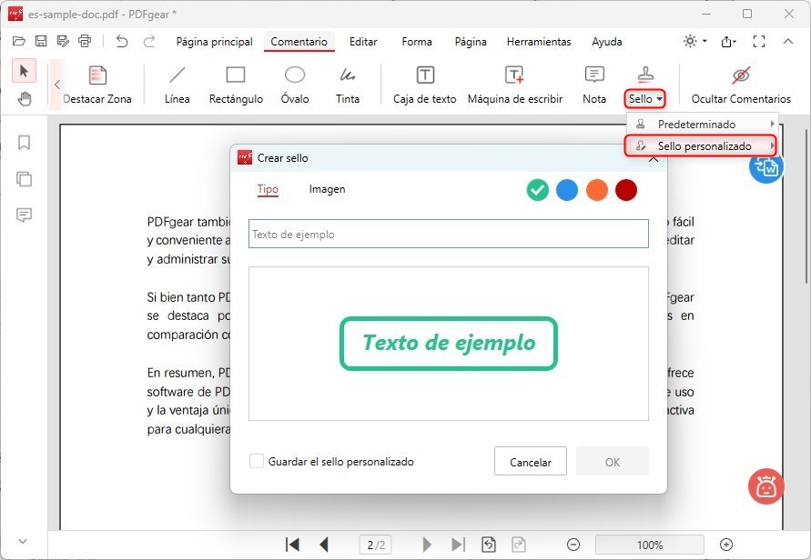Image resolution: width=811 pixels, height=560 pixels.
Task: Add a Nota annotation
Action: coord(593,83)
